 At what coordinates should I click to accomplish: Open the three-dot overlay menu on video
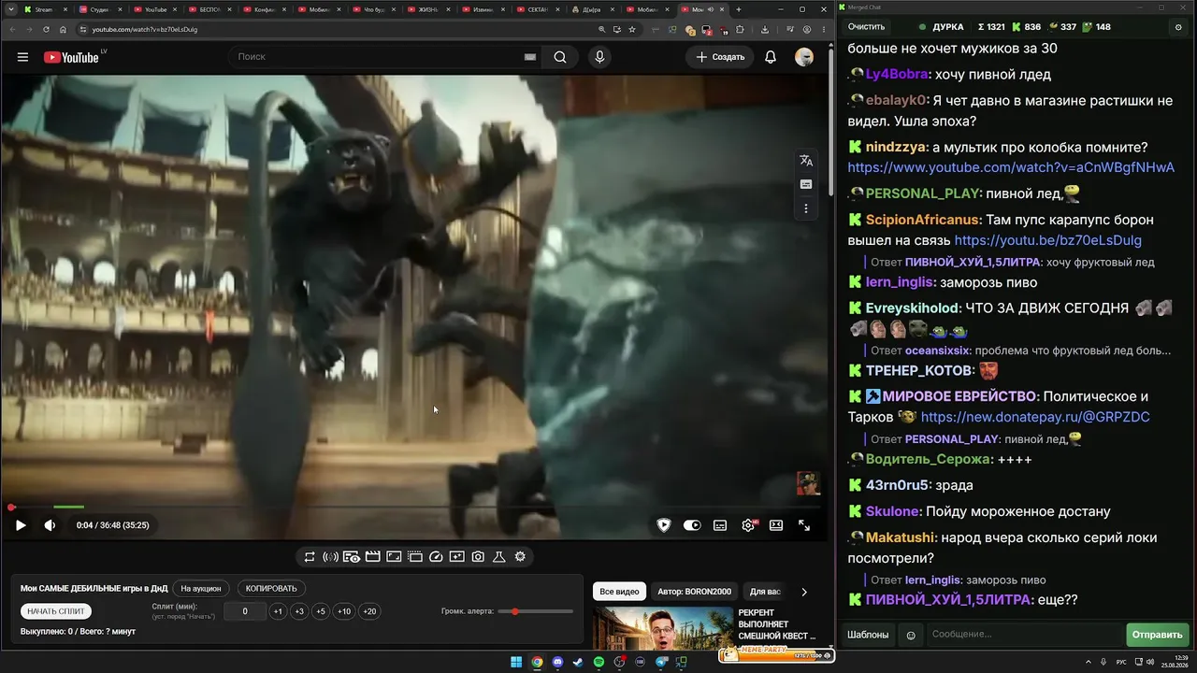pos(806,209)
